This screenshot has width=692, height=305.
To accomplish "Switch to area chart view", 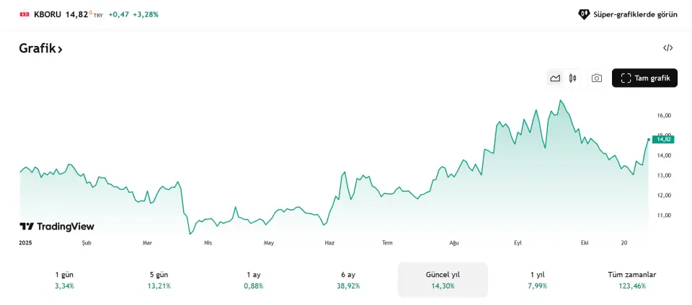I will pos(555,78).
